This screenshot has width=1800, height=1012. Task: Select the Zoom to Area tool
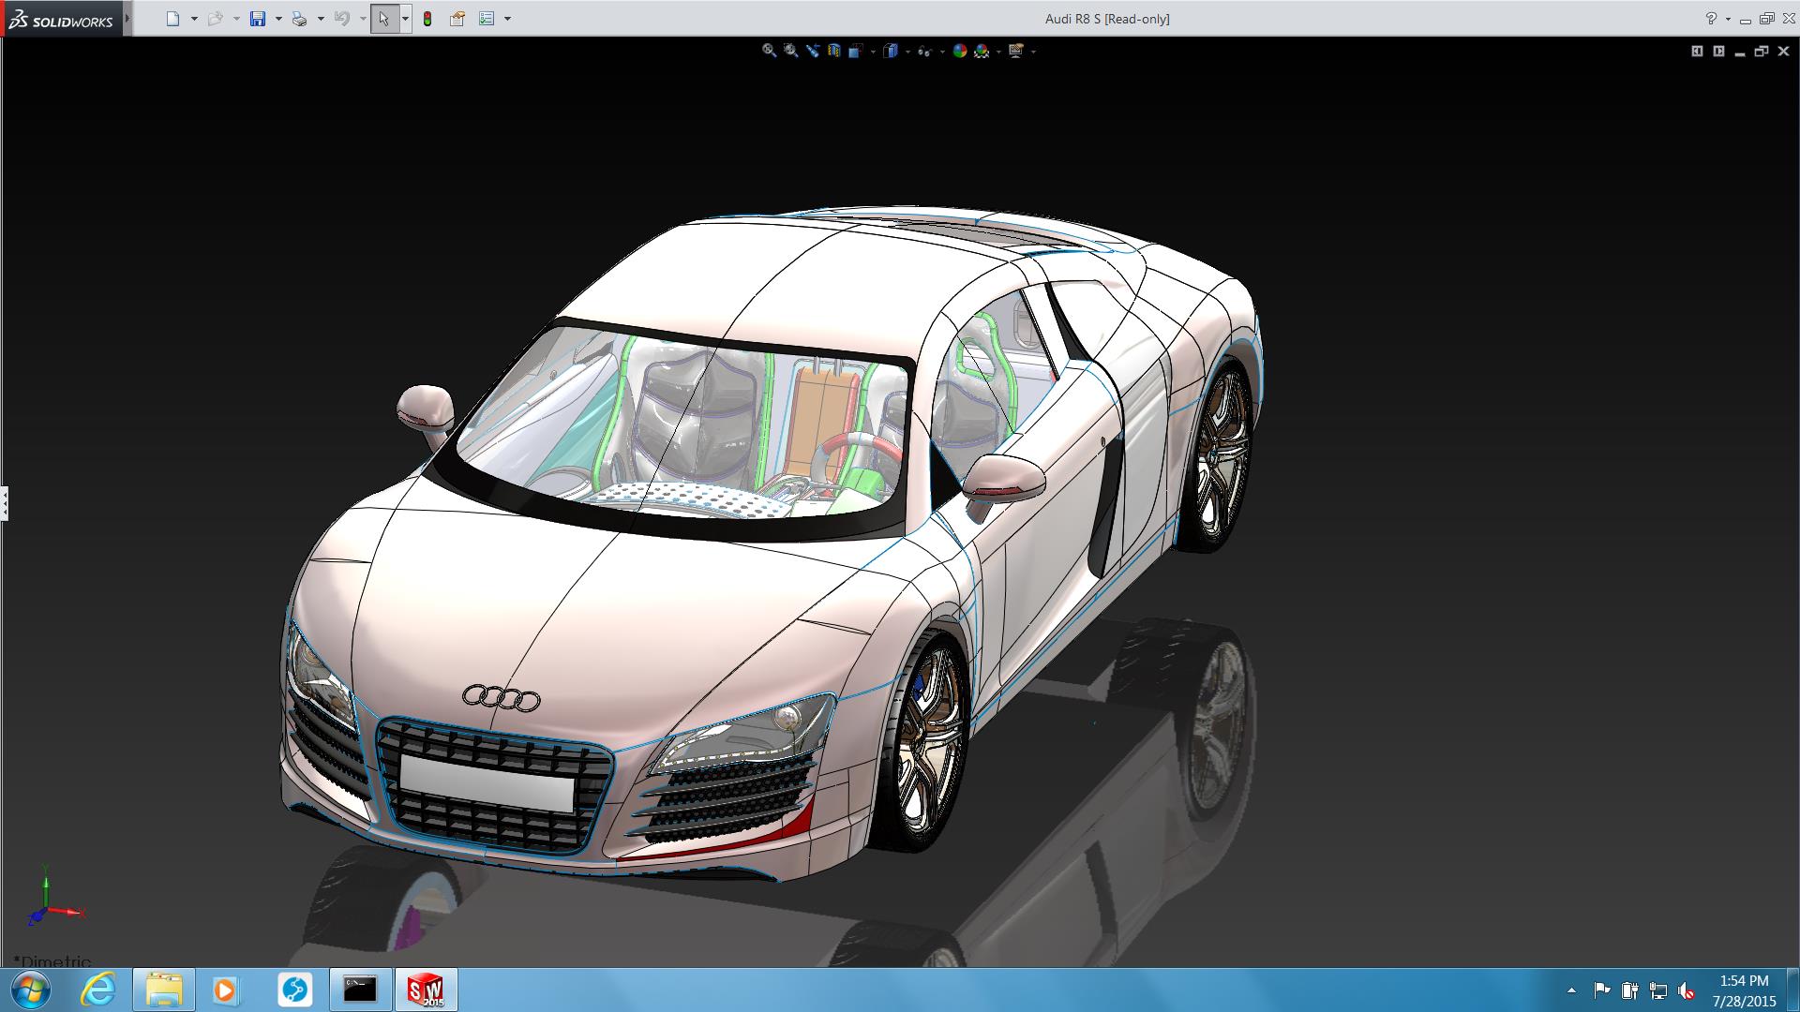[x=790, y=51]
